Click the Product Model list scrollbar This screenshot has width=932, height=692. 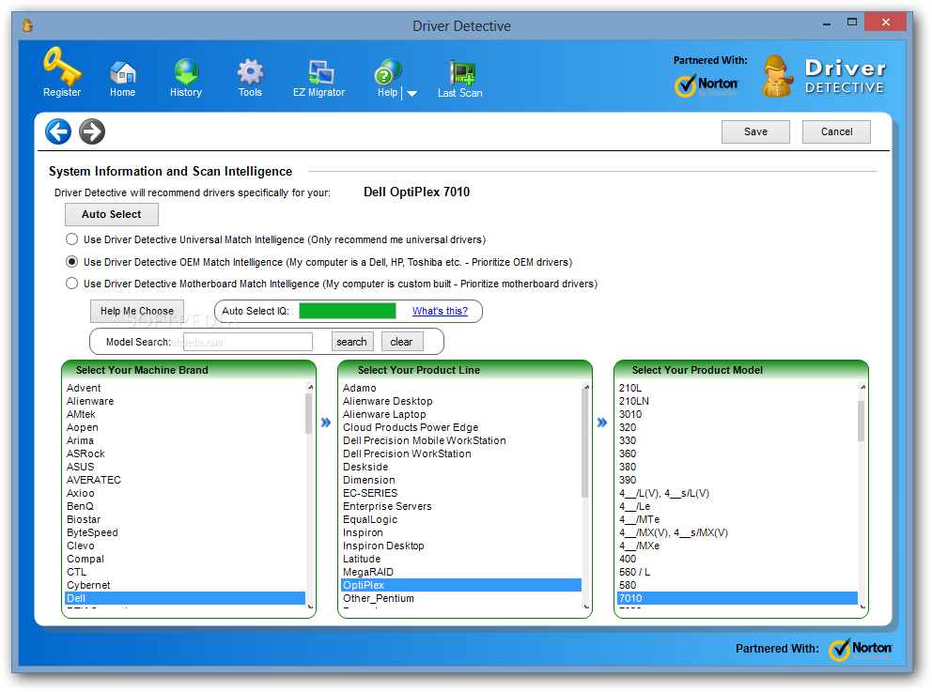pos(862,422)
